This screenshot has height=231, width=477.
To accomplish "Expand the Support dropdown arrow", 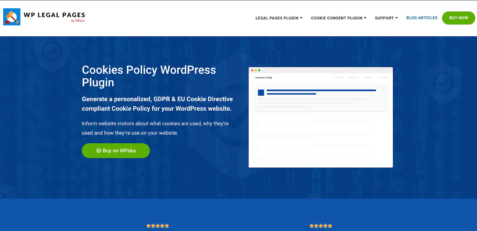I will (x=397, y=18).
